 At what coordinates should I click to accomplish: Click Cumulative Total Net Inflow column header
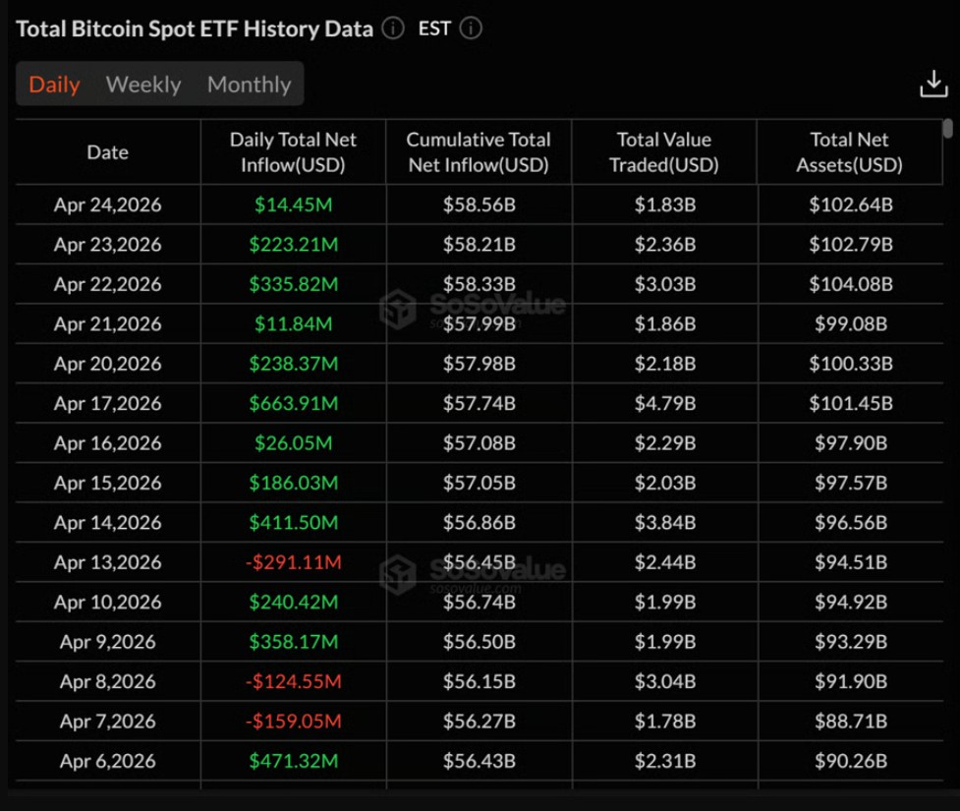click(x=479, y=152)
